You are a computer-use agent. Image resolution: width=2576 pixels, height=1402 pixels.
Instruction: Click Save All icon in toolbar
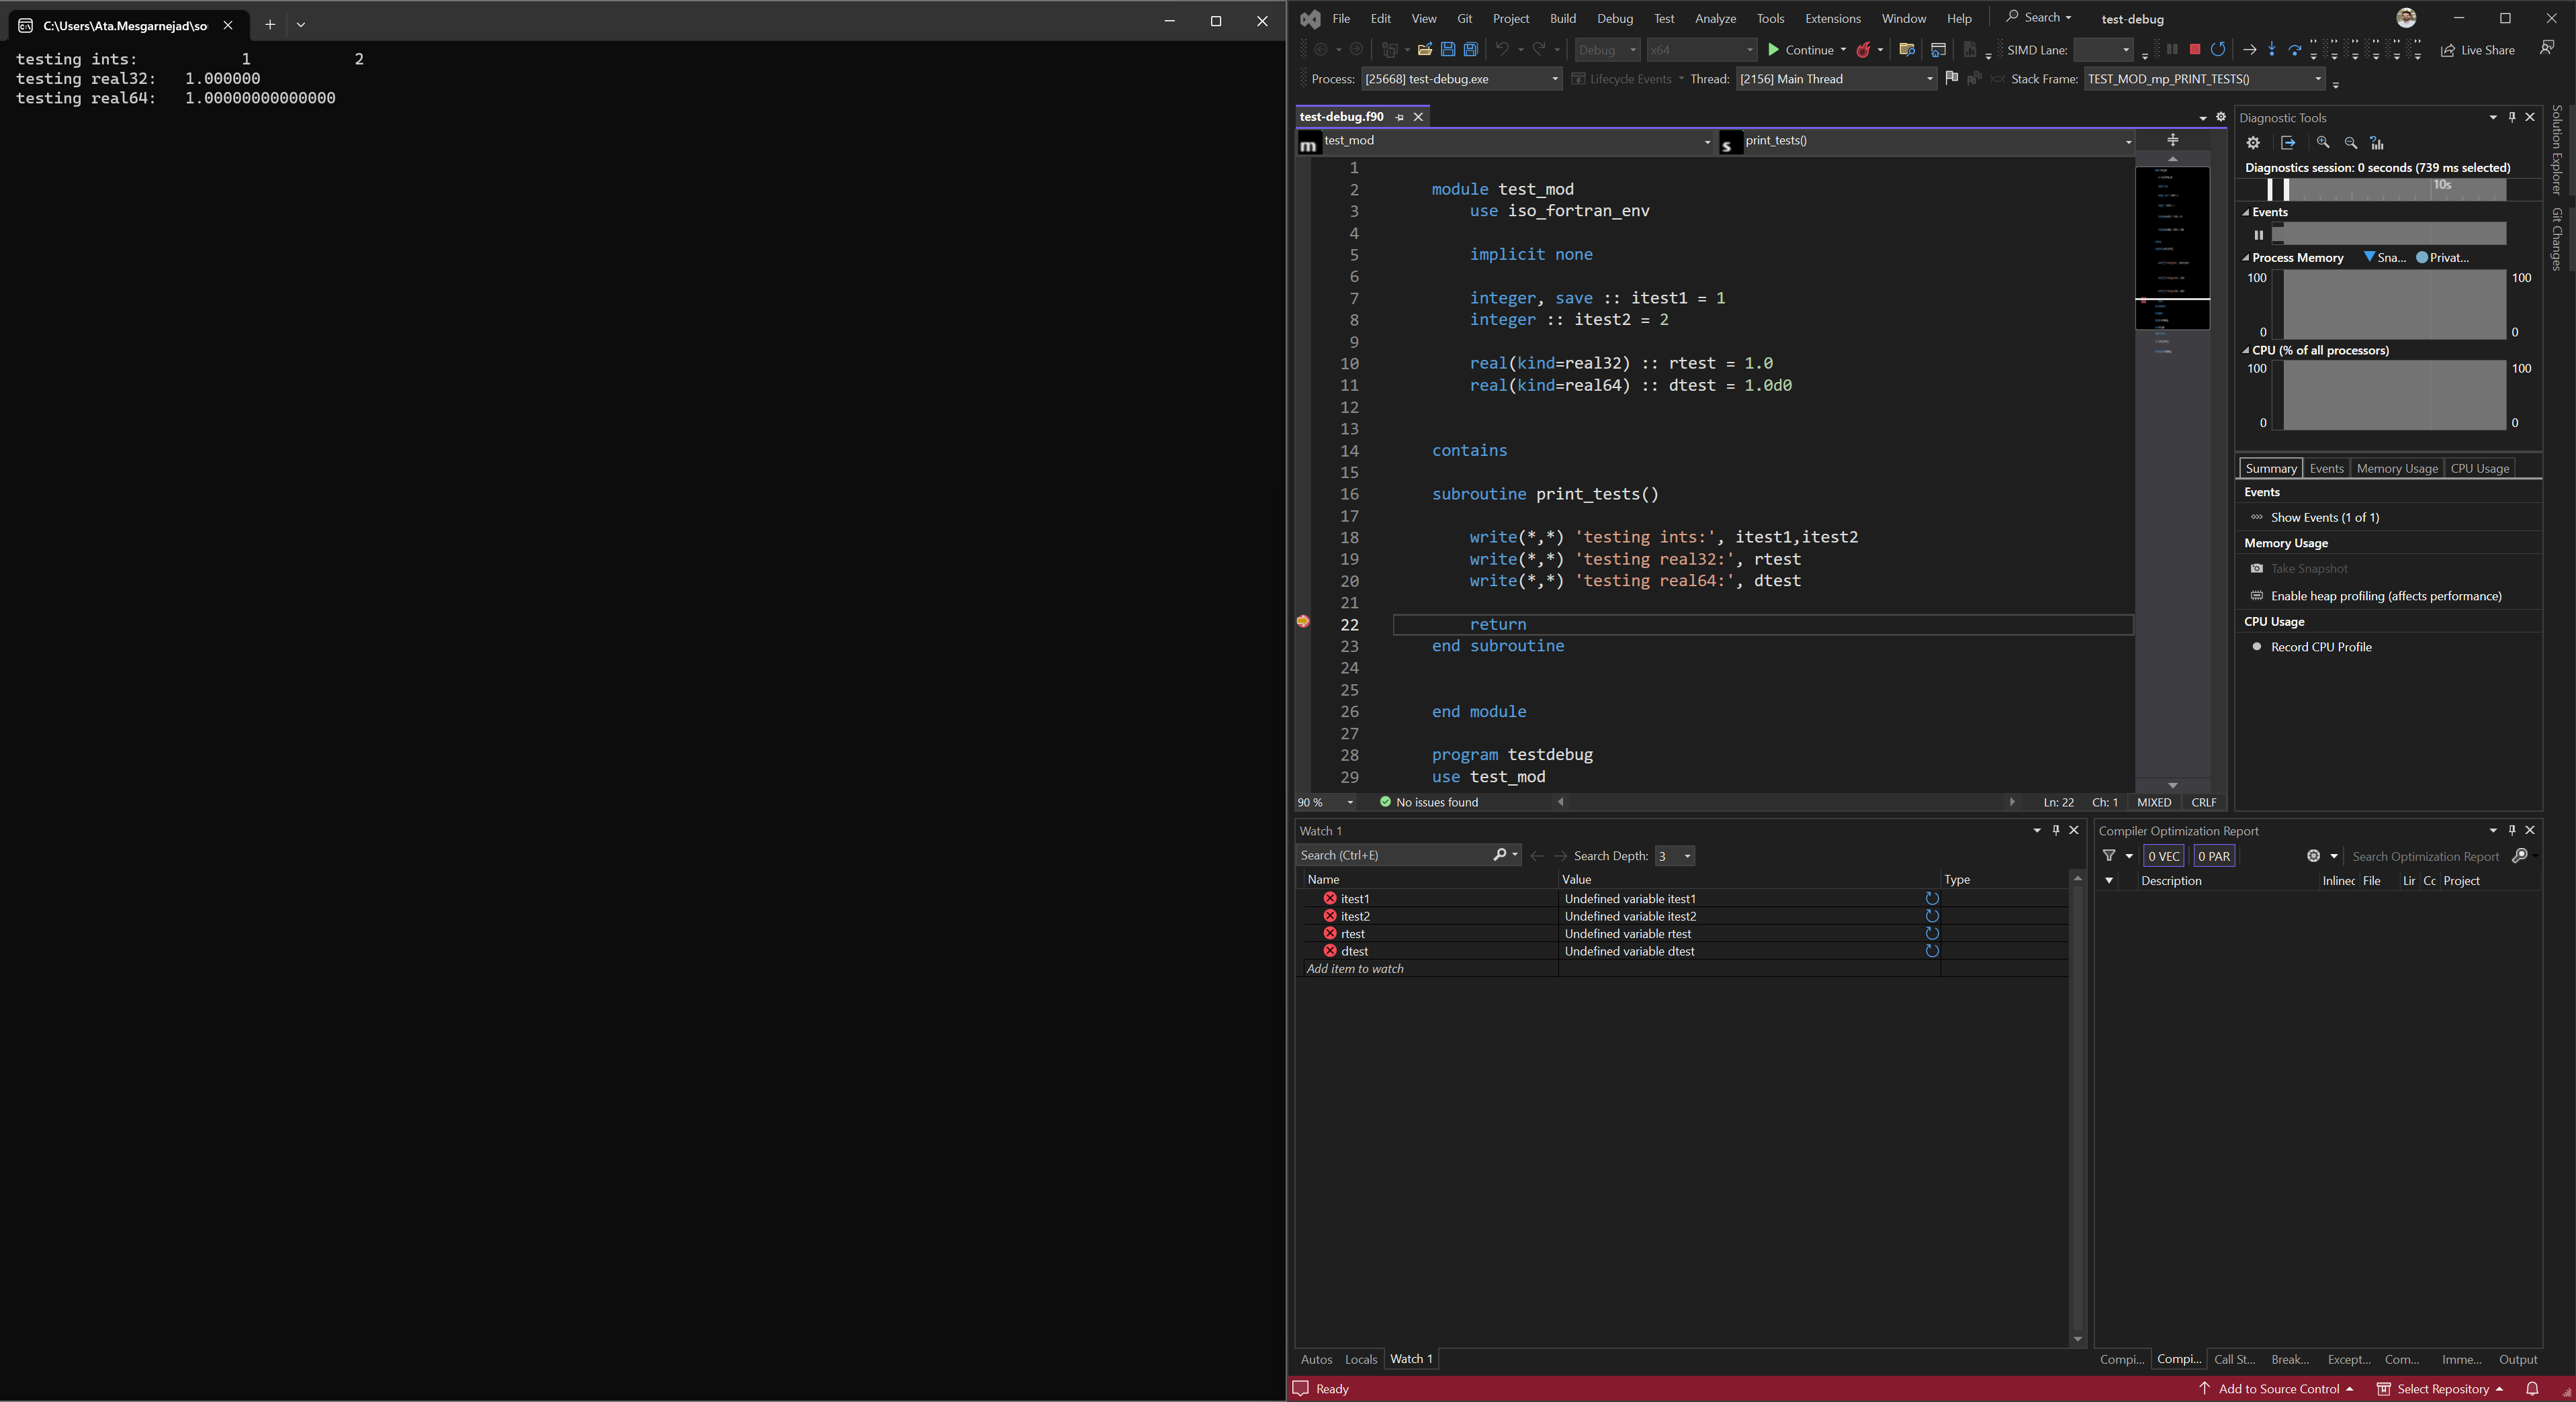pyautogui.click(x=1470, y=50)
